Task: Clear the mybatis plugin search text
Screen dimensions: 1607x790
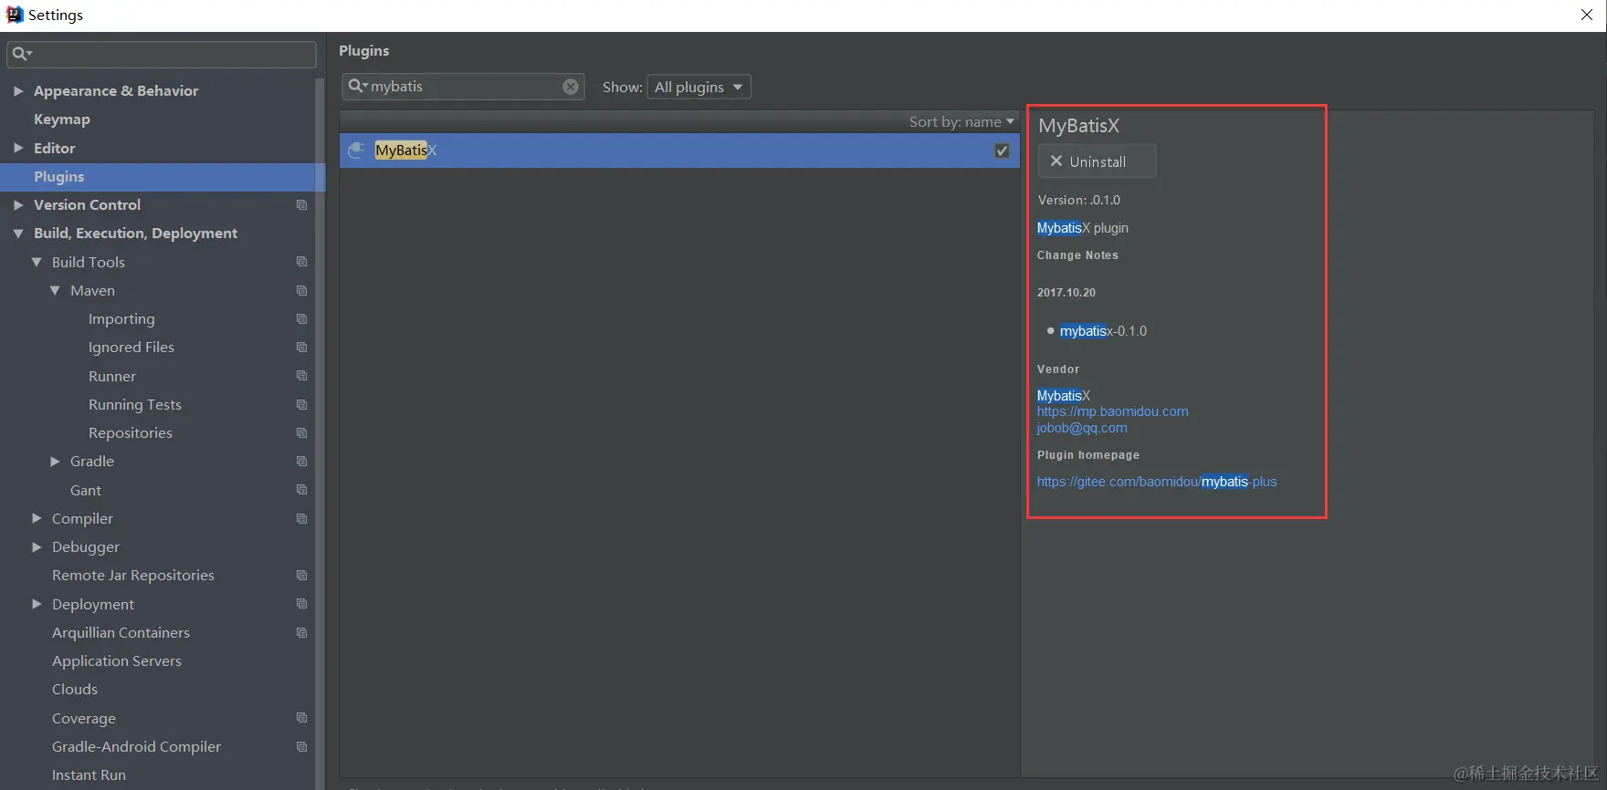Action: pos(571,87)
